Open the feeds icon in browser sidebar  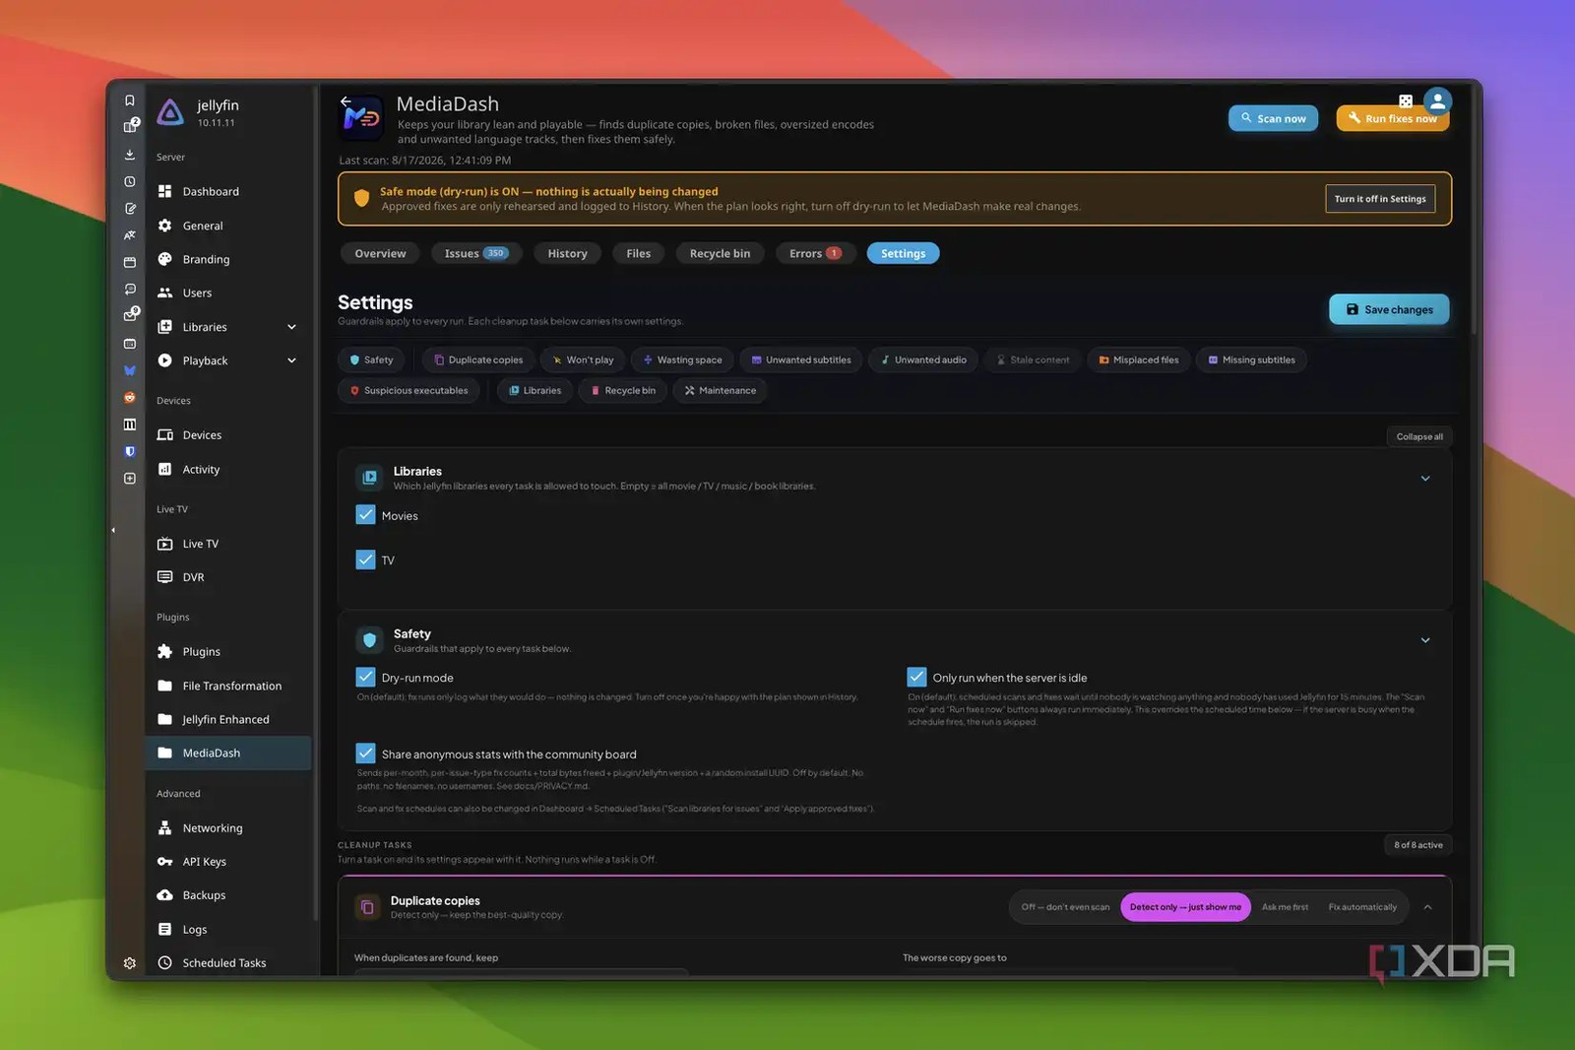129,290
